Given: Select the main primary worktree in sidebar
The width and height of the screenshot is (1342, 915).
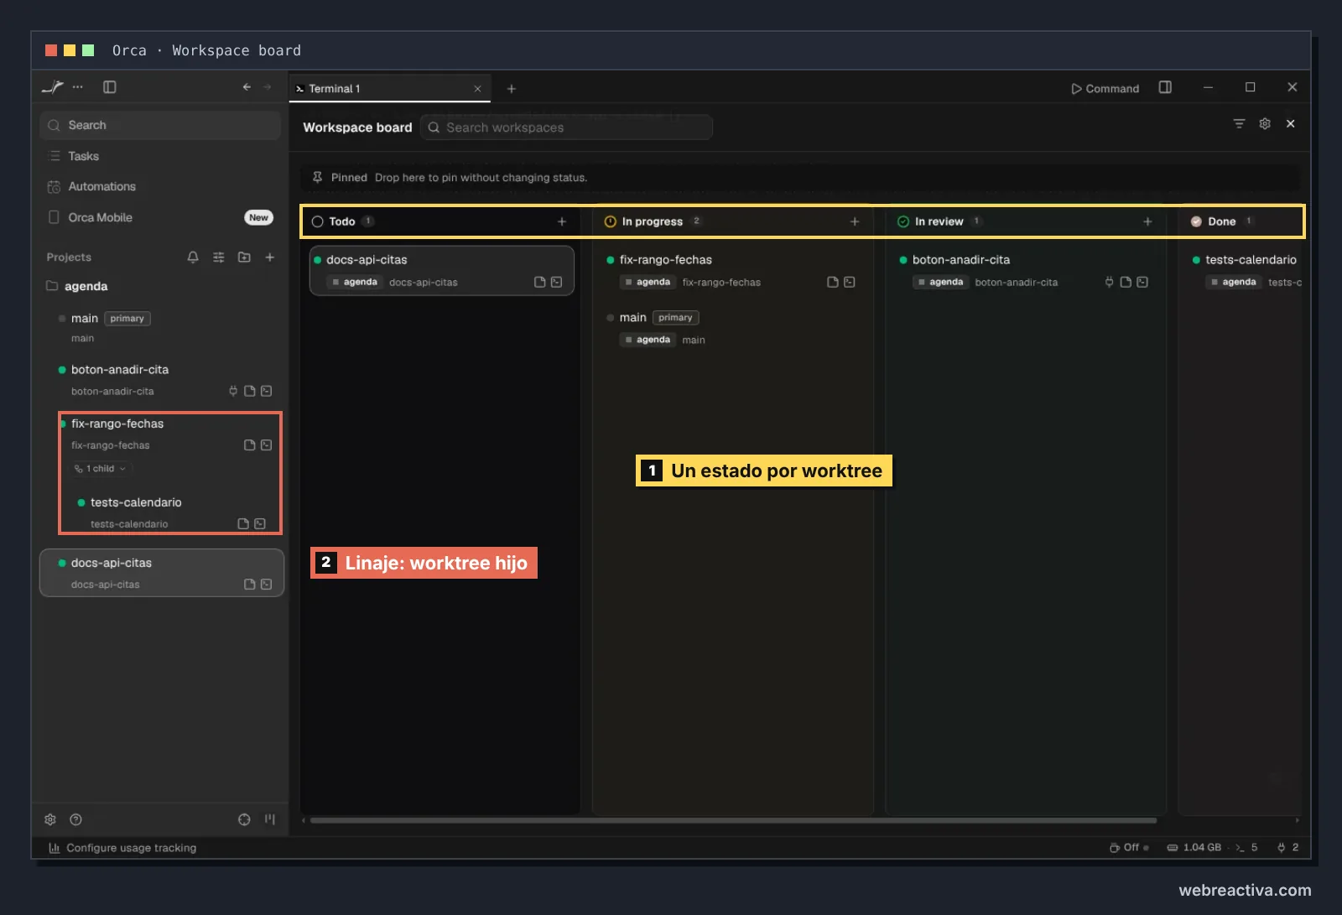Looking at the screenshot, I should (x=161, y=327).
